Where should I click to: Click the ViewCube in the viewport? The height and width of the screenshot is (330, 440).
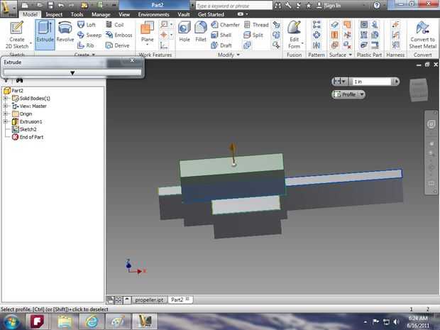coord(419,87)
